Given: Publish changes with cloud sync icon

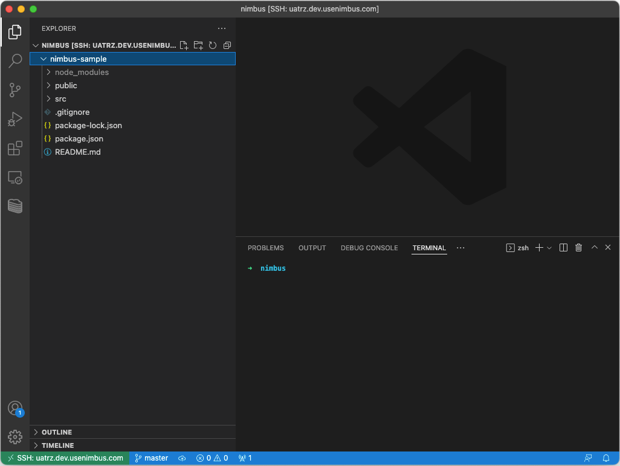Looking at the screenshot, I should [x=182, y=458].
